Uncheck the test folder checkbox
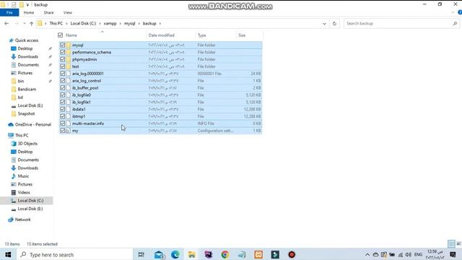Viewport: 462px width, 260px height. 63,66
